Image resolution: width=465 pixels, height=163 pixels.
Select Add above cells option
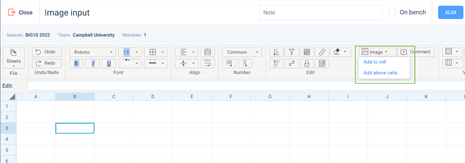(x=380, y=73)
